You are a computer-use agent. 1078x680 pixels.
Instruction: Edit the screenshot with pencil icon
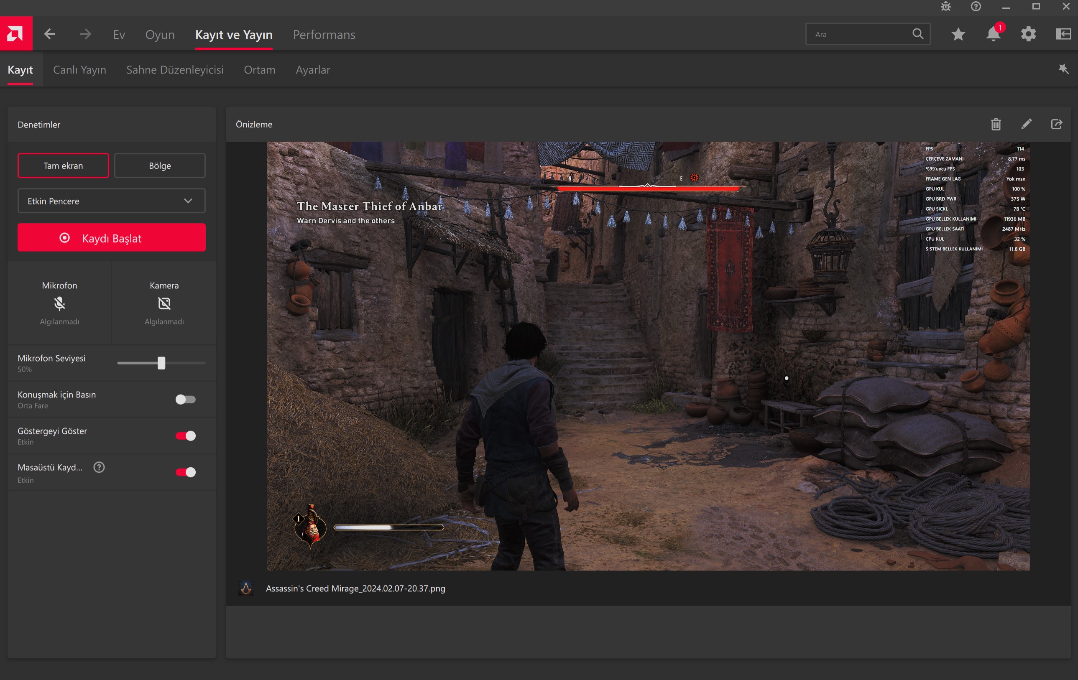[1027, 124]
